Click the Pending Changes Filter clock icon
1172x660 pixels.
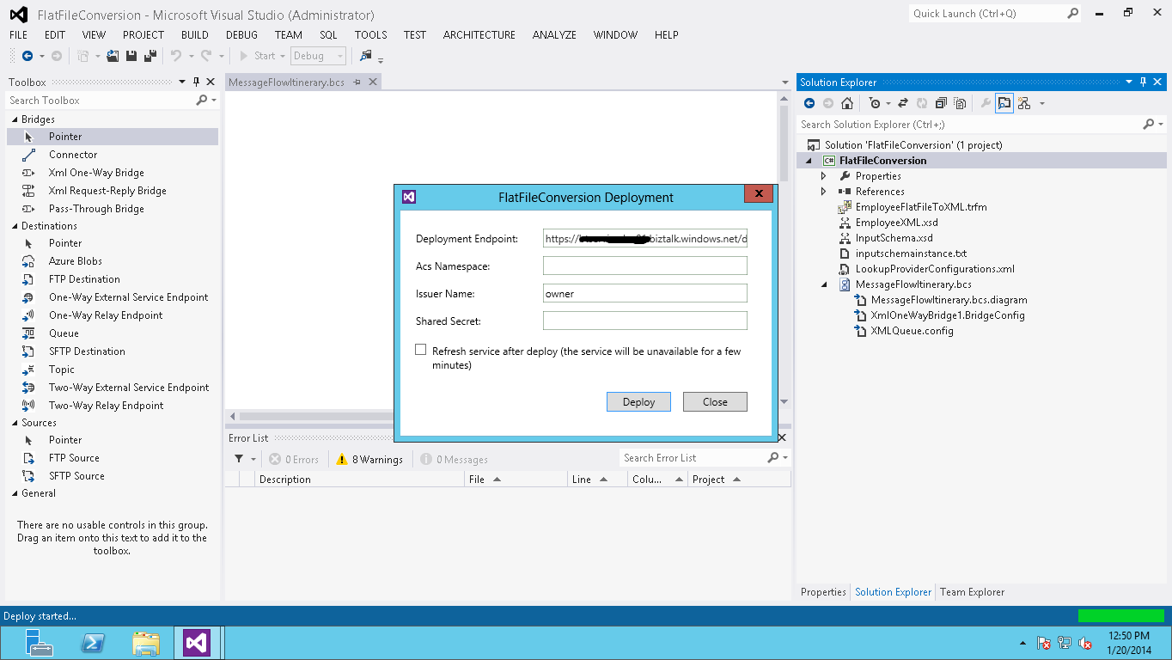(x=875, y=103)
